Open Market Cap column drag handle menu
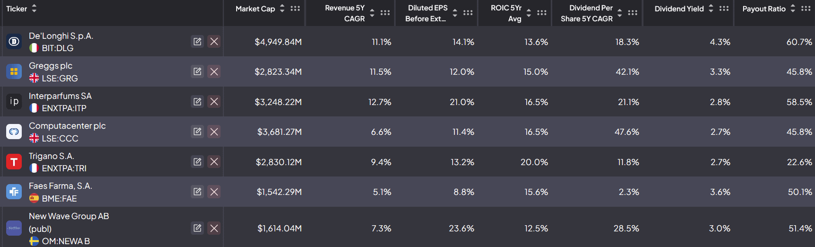The image size is (815, 247). click(x=295, y=9)
